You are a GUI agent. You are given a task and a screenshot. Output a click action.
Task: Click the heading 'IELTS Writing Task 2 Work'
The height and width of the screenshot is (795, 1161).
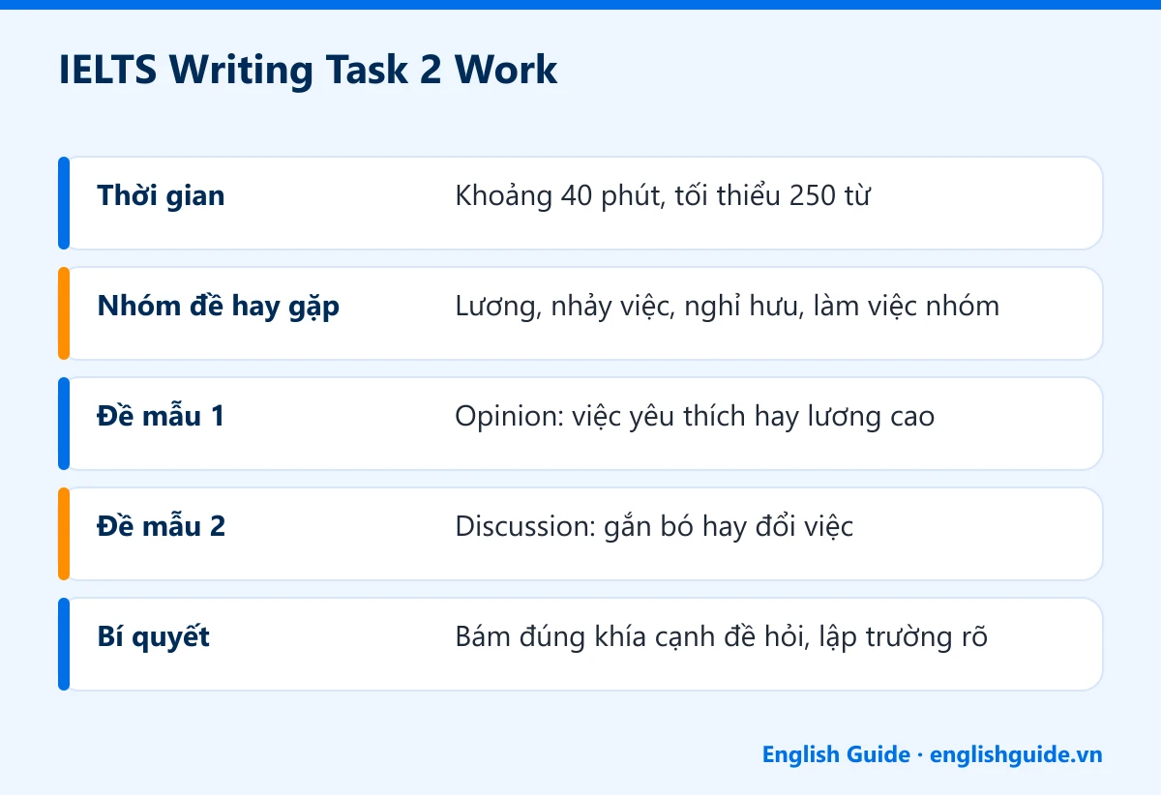coord(309,71)
